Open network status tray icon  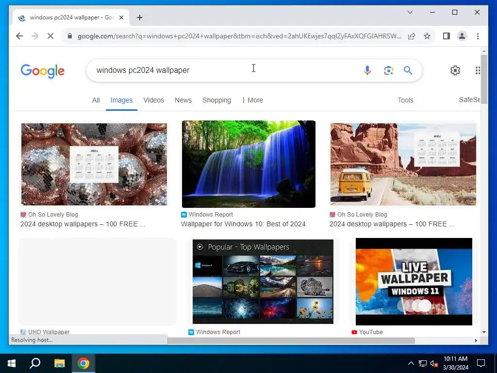423,363
